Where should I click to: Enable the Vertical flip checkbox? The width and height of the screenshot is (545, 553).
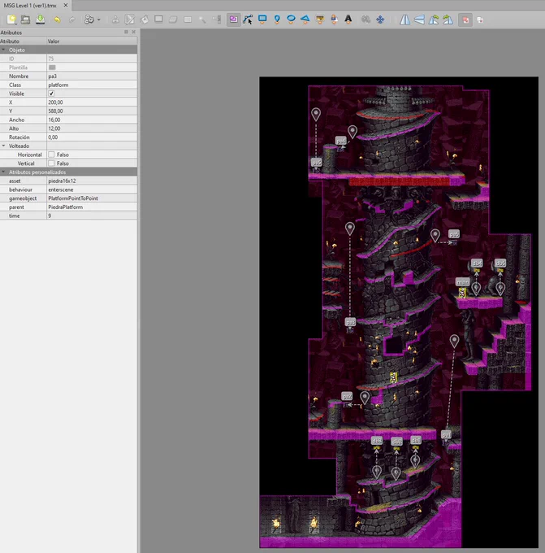(51, 163)
